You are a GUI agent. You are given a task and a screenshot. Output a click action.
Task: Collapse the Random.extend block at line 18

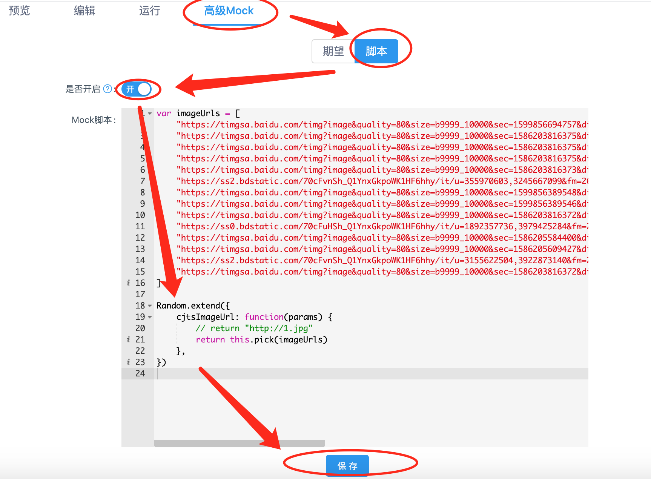pyautogui.click(x=150, y=306)
